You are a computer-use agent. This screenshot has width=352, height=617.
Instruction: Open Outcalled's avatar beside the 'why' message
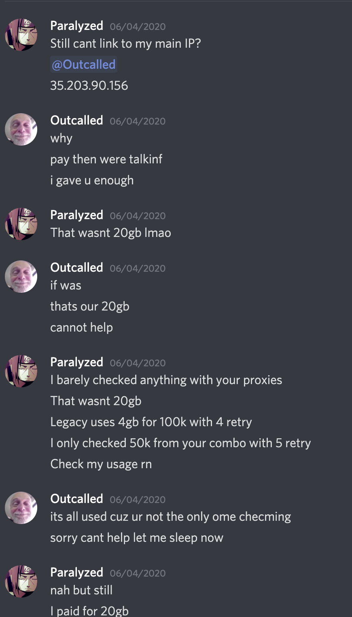pyautogui.click(x=21, y=129)
